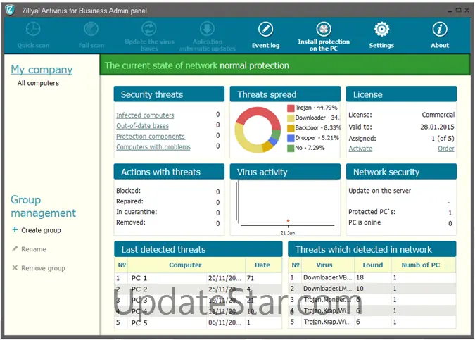Select All computers in the sidebar

pos(38,83)
